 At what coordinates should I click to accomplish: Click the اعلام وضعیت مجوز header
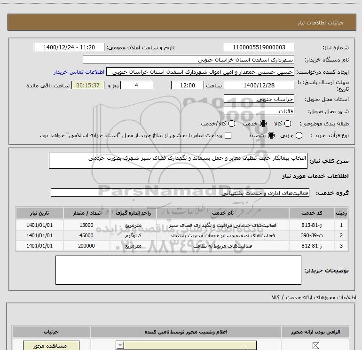click(x=186, y=332)
